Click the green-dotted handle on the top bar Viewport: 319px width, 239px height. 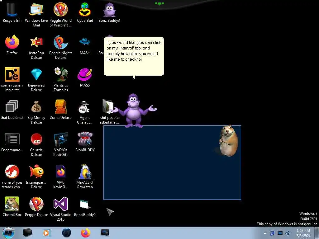(159, 3)
